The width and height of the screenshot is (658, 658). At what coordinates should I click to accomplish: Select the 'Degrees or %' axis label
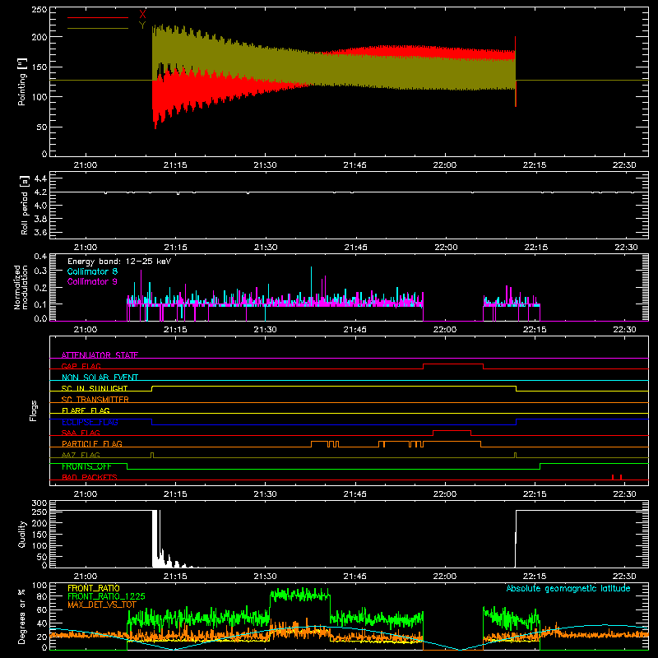(x=21, y=616)
